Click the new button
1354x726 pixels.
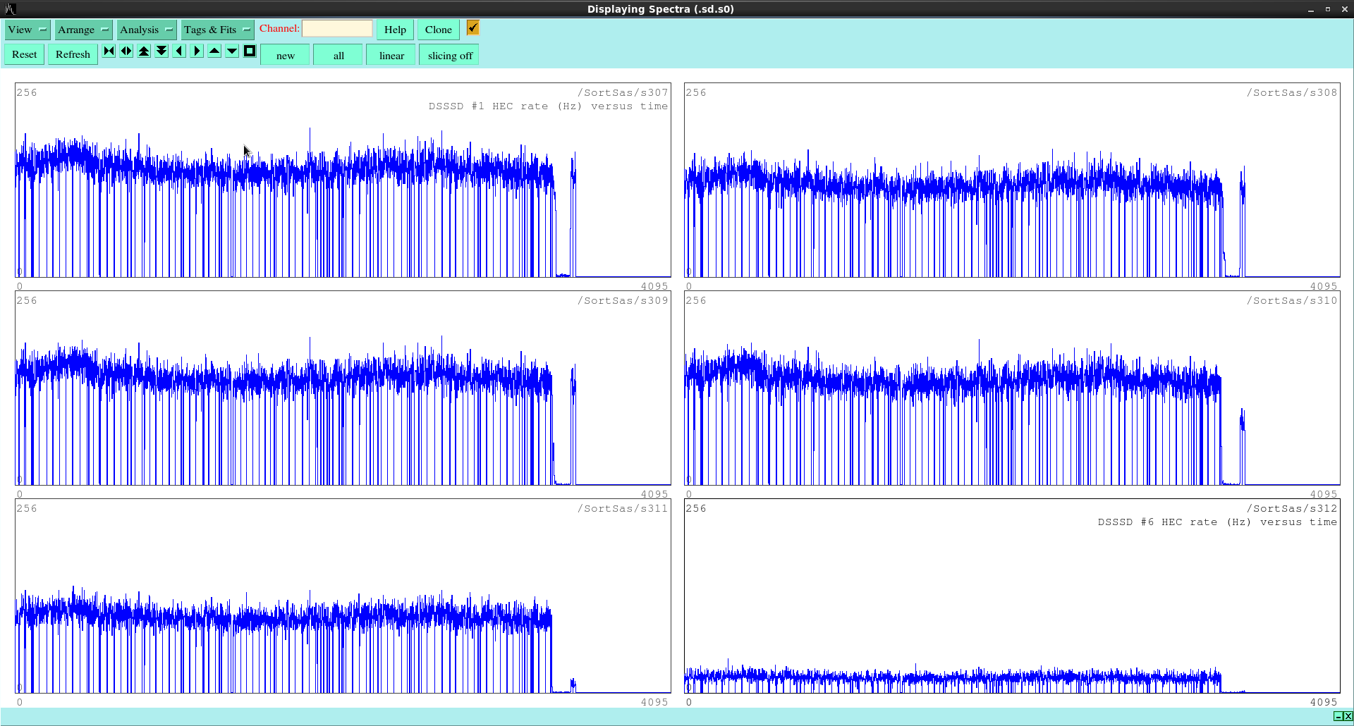tap(285, 55)
